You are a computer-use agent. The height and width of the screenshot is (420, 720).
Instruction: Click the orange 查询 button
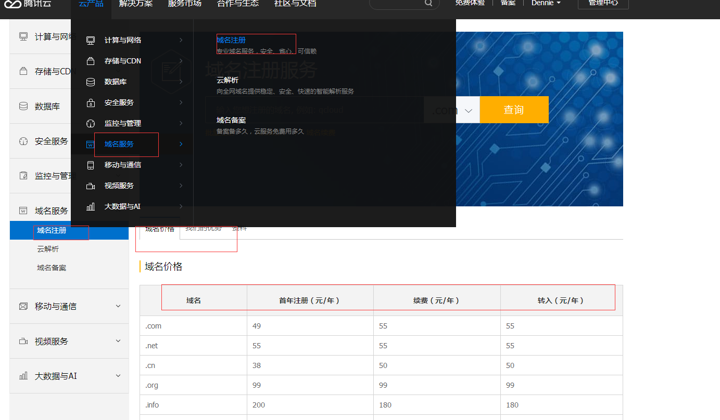(x=514, y=110)
